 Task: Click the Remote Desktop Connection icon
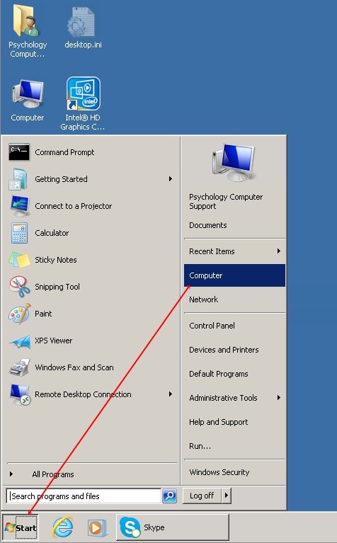click(20, 394)
